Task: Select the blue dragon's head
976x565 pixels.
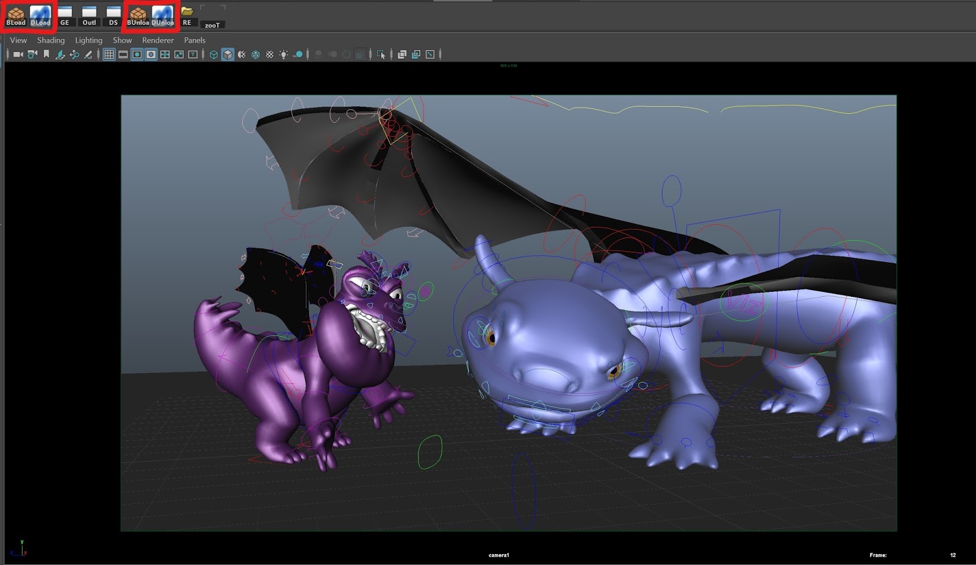Action: 549,347
